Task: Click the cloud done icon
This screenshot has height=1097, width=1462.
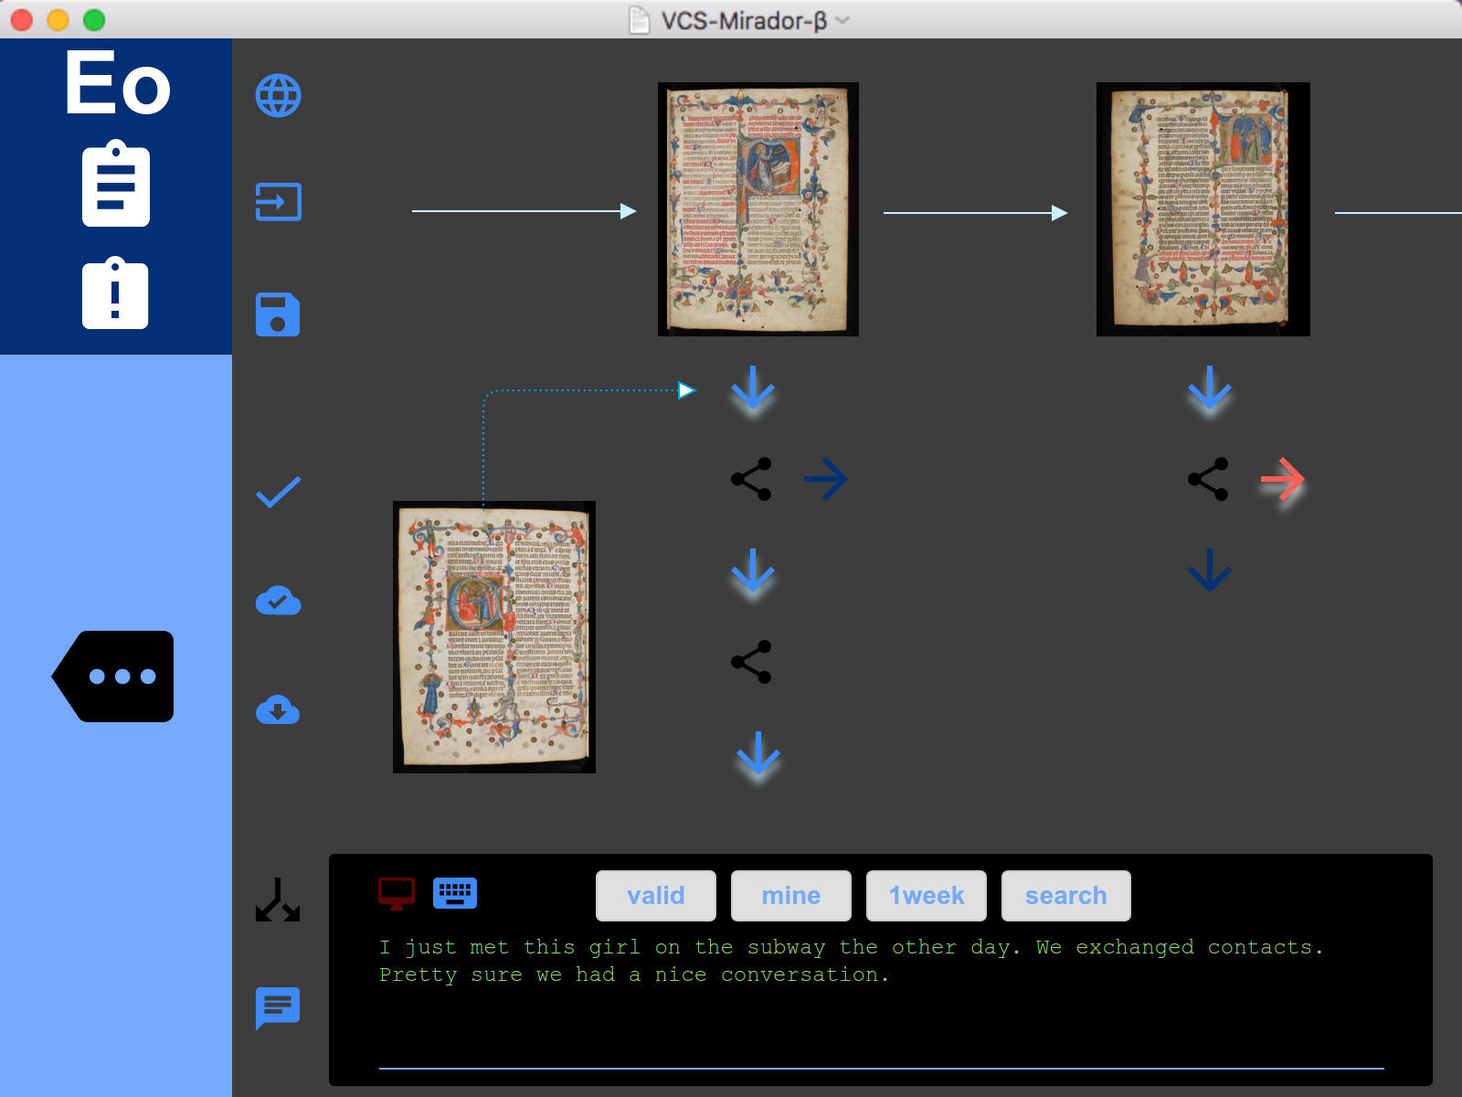Action: (279, 601)
